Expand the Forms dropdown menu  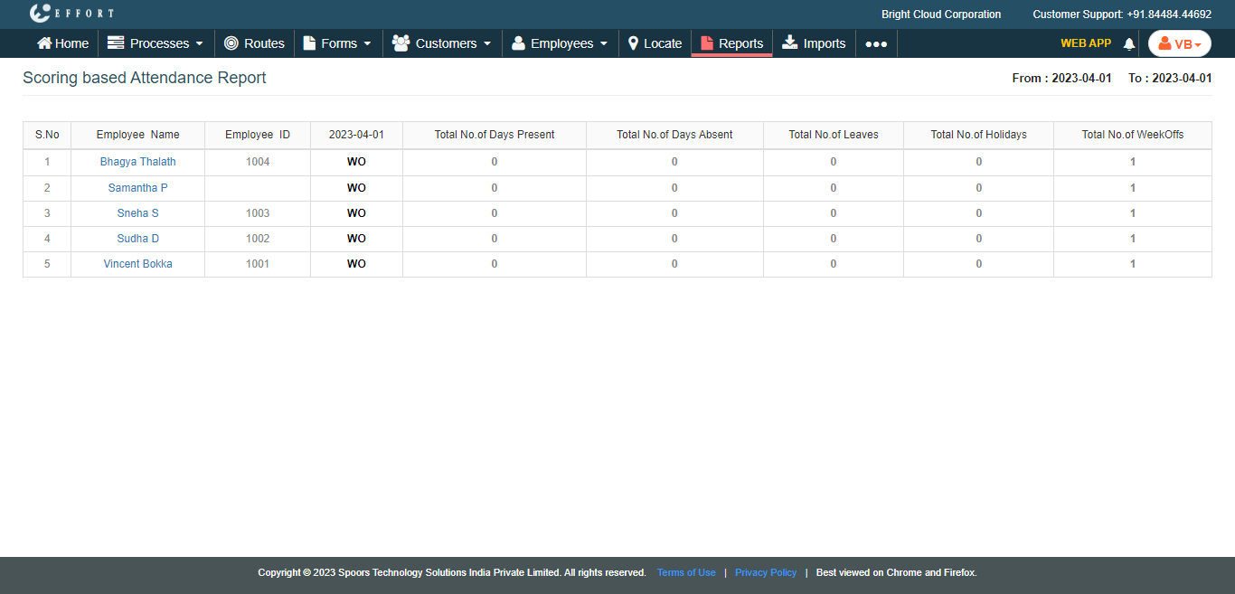tap(337, 43)
